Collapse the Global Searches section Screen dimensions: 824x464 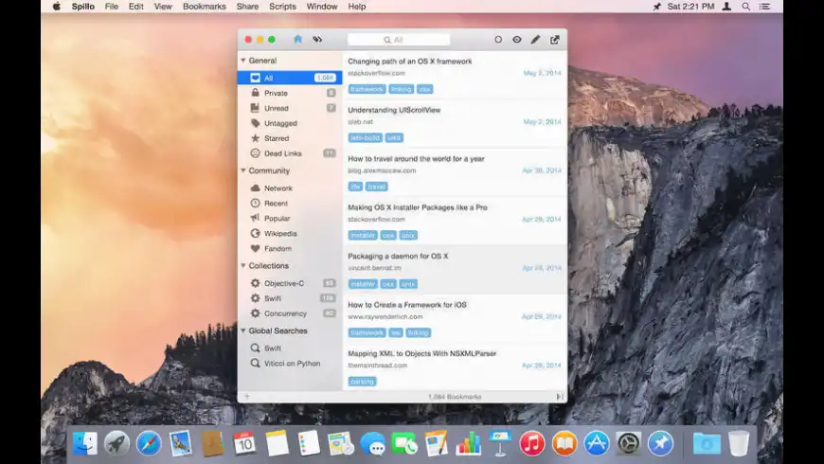(243, 331)
